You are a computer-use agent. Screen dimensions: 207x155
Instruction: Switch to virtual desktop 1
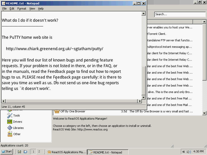[33, 152]
